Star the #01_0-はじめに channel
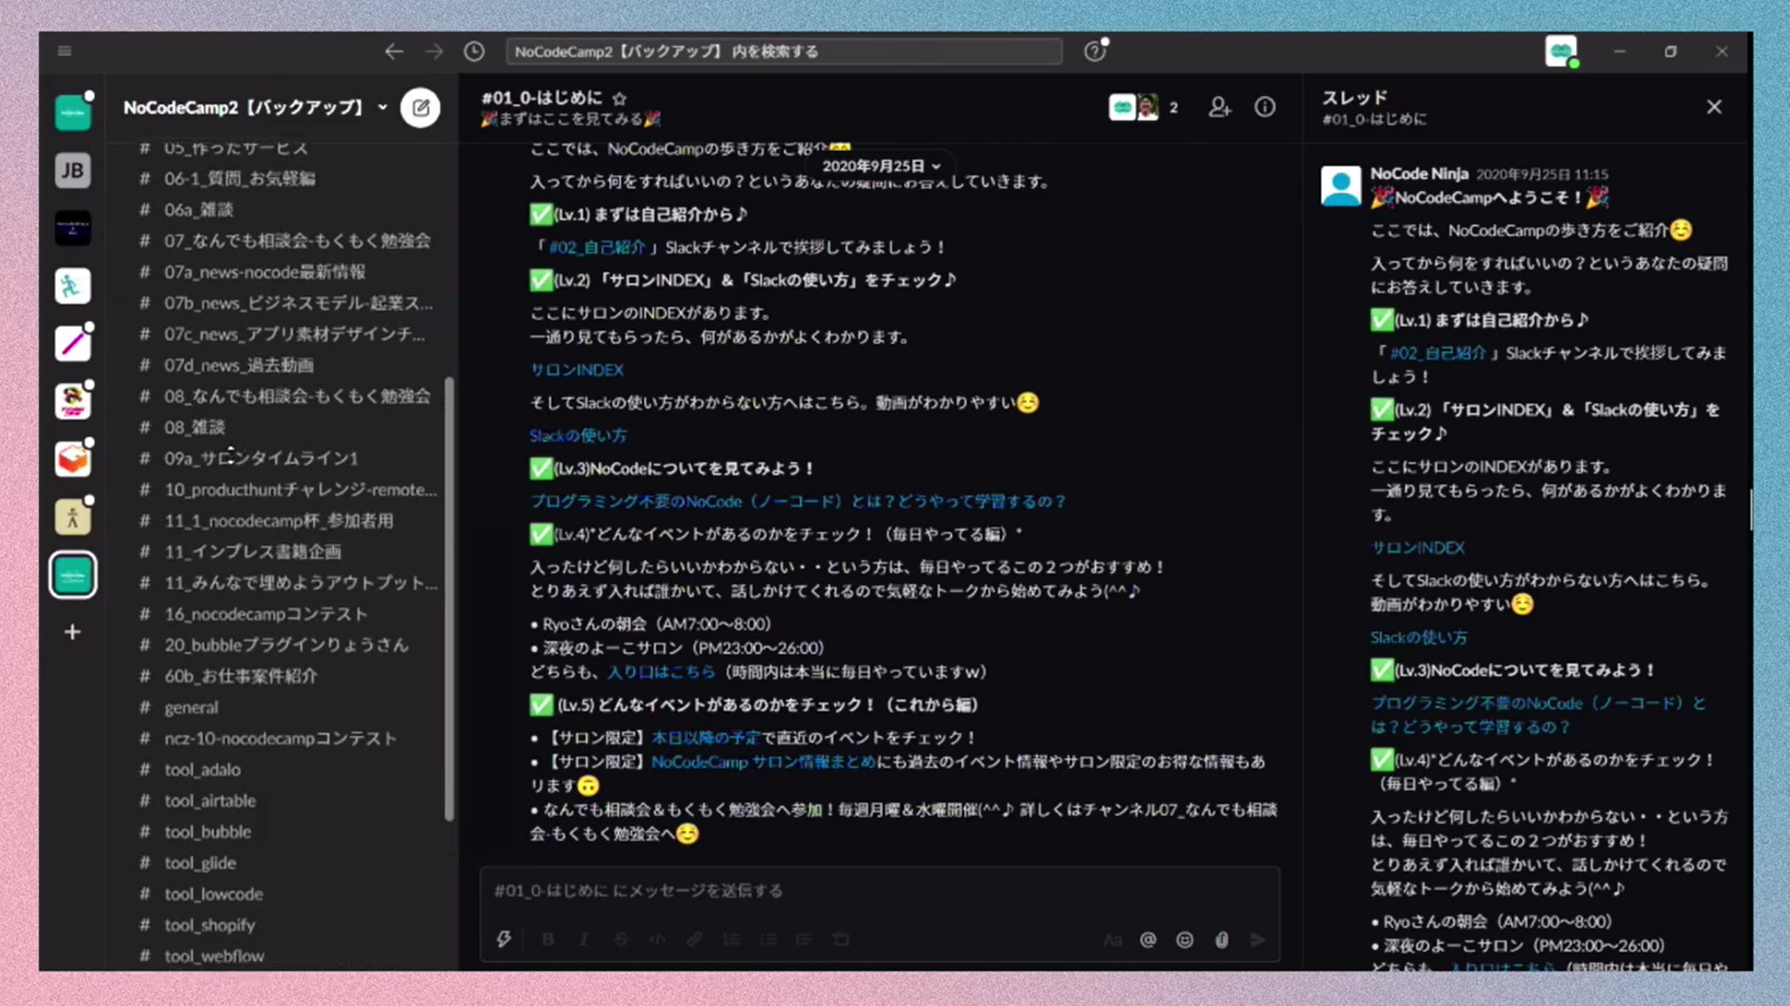Image resolution: width=1790 pixels, height=1006 pixels. 620,98
